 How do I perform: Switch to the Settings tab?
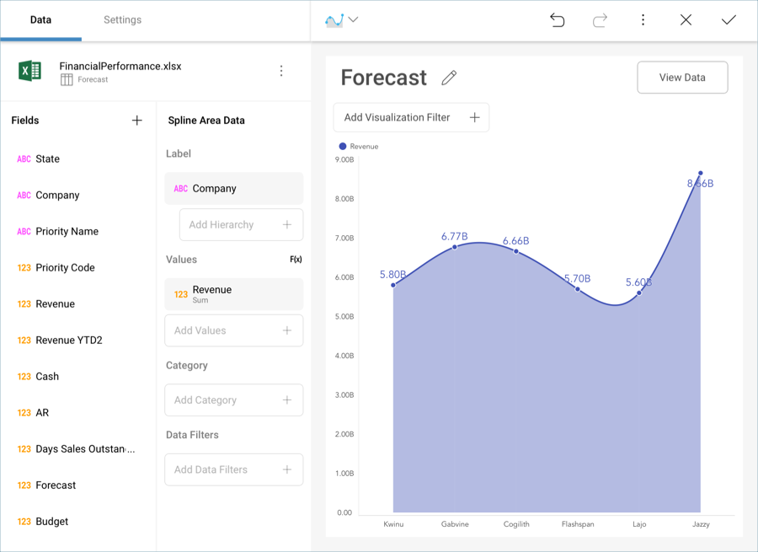(x=122, y=20)
